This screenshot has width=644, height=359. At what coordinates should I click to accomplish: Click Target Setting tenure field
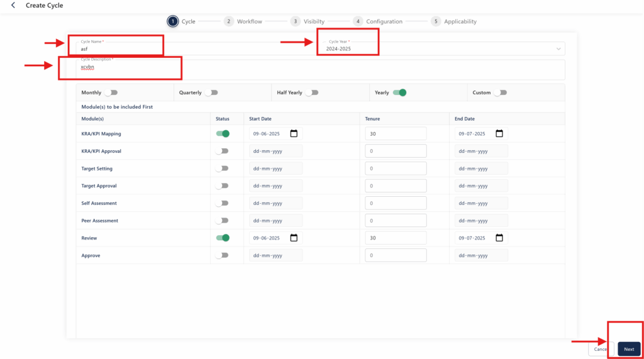(396, 168)
